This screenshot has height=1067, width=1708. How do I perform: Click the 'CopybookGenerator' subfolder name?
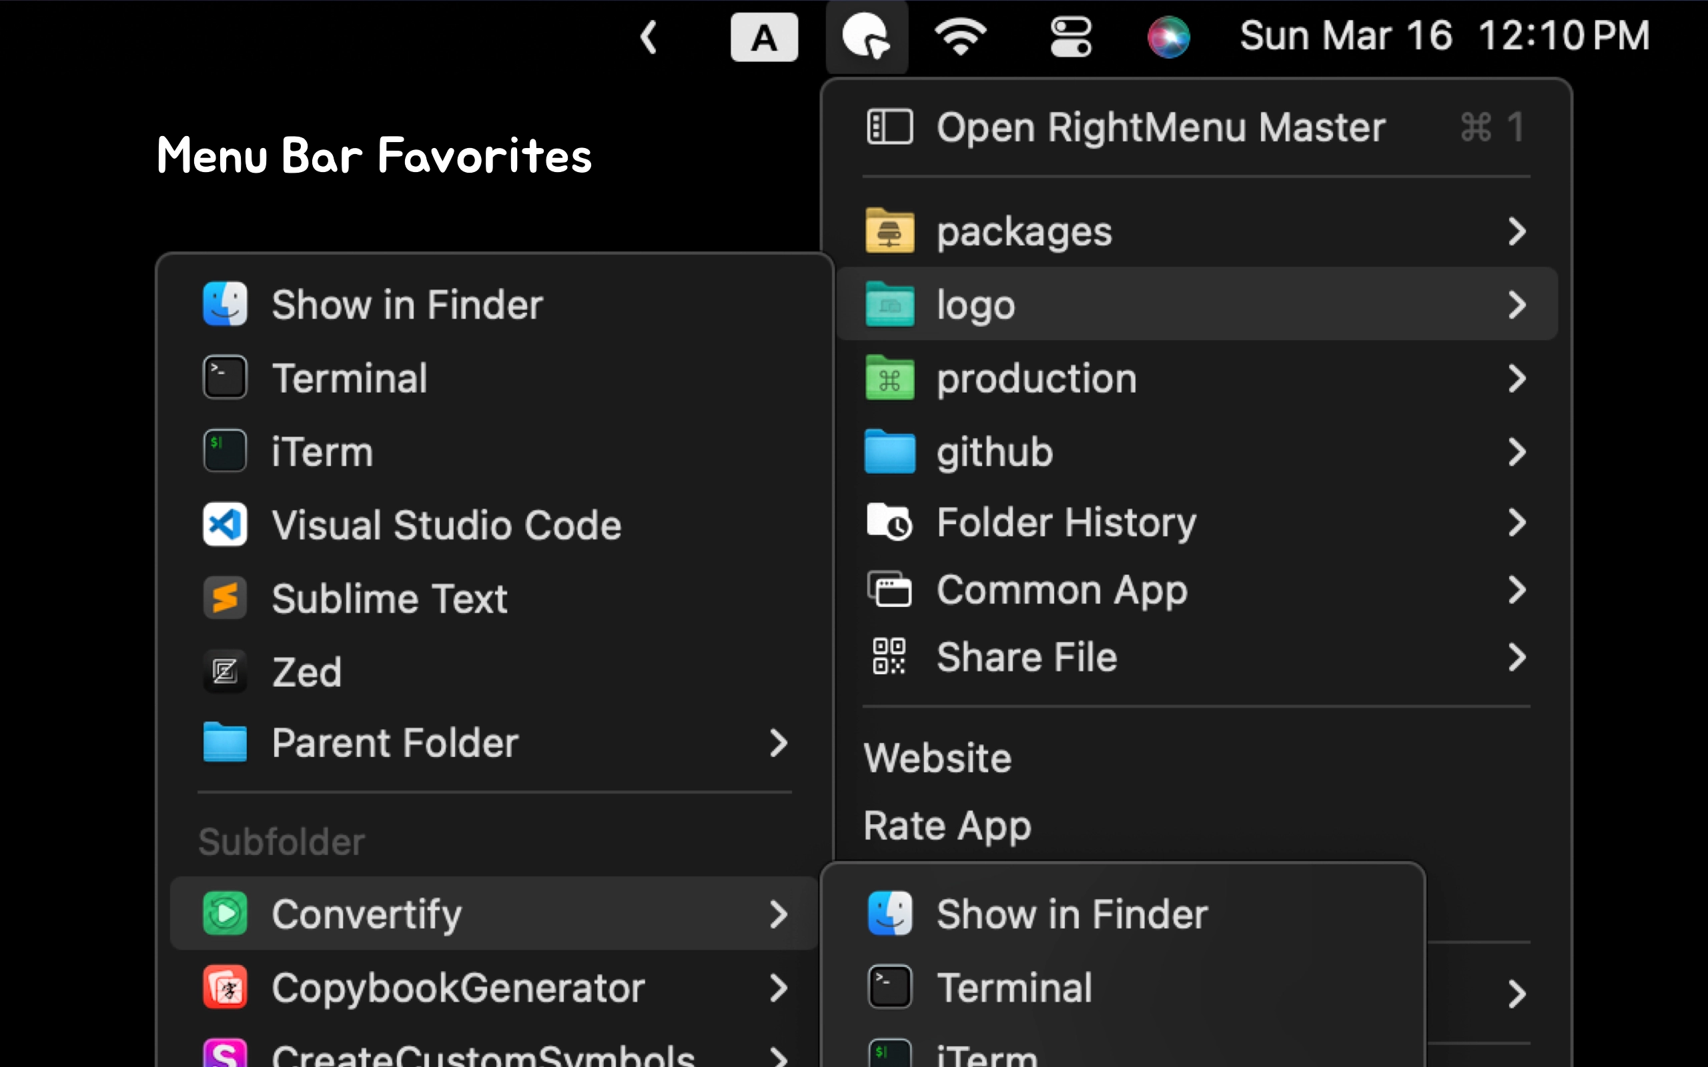tap(458, 988)
